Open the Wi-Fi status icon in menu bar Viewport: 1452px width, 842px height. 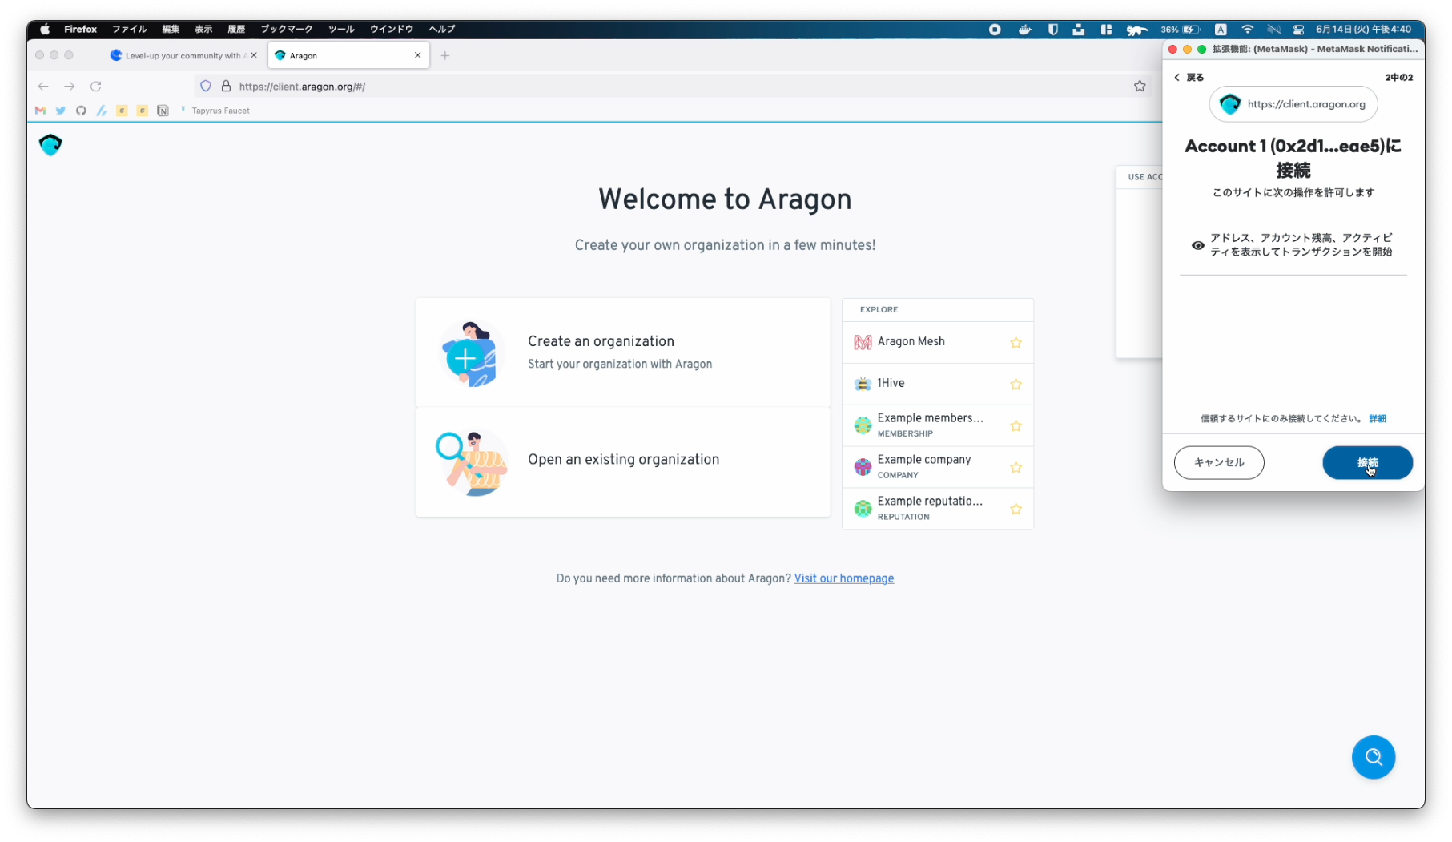(1247, 30)
